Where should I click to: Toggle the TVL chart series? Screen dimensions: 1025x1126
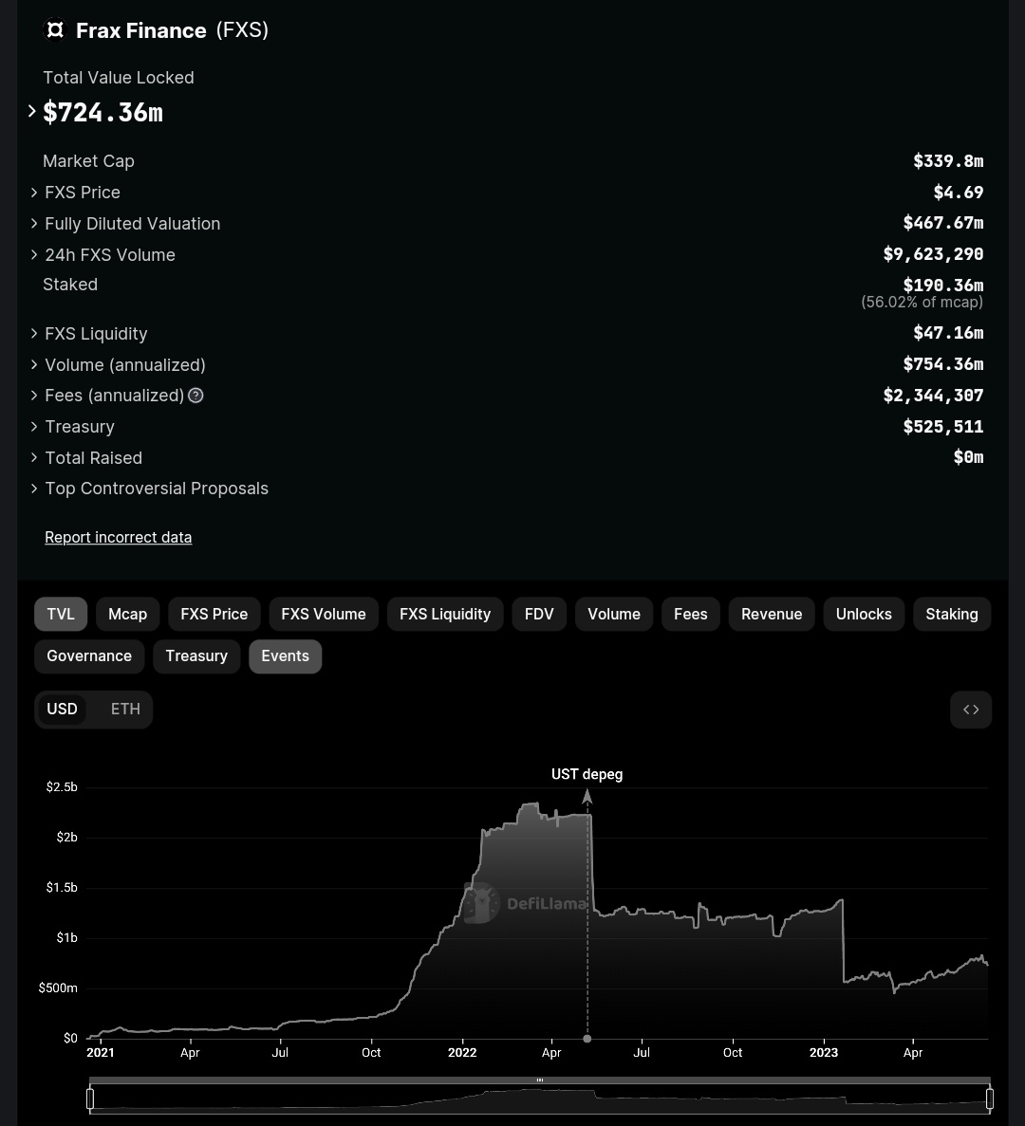[61, 614]
